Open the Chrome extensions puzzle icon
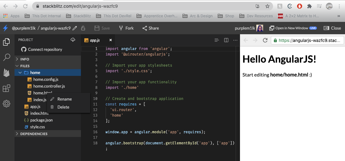The height and width of the screenshot is (161, 345). [309, 6]
